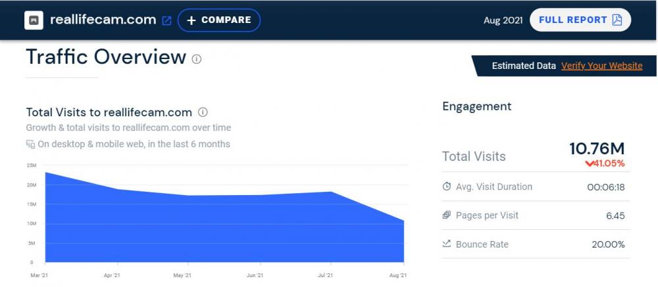
Task: Click the reallifecam.com site favicon icon
Action: coord(34,20)
